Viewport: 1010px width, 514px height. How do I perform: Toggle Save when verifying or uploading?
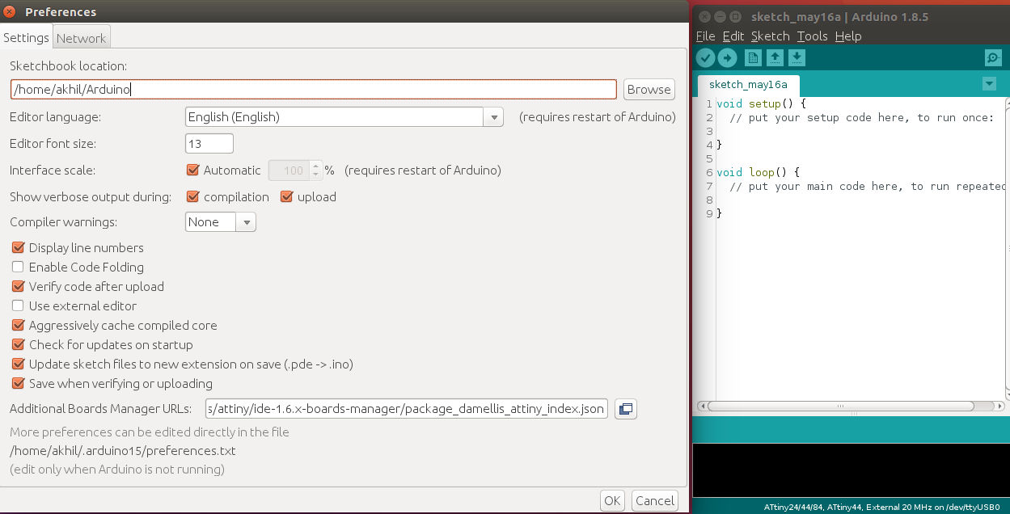tap(18, 383)
